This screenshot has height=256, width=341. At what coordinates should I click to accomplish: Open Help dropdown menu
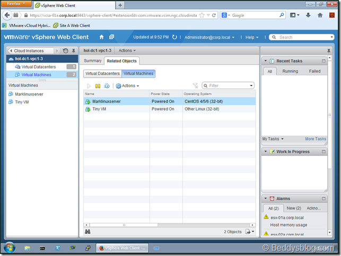pyautogui.click(x=252, y=38)
